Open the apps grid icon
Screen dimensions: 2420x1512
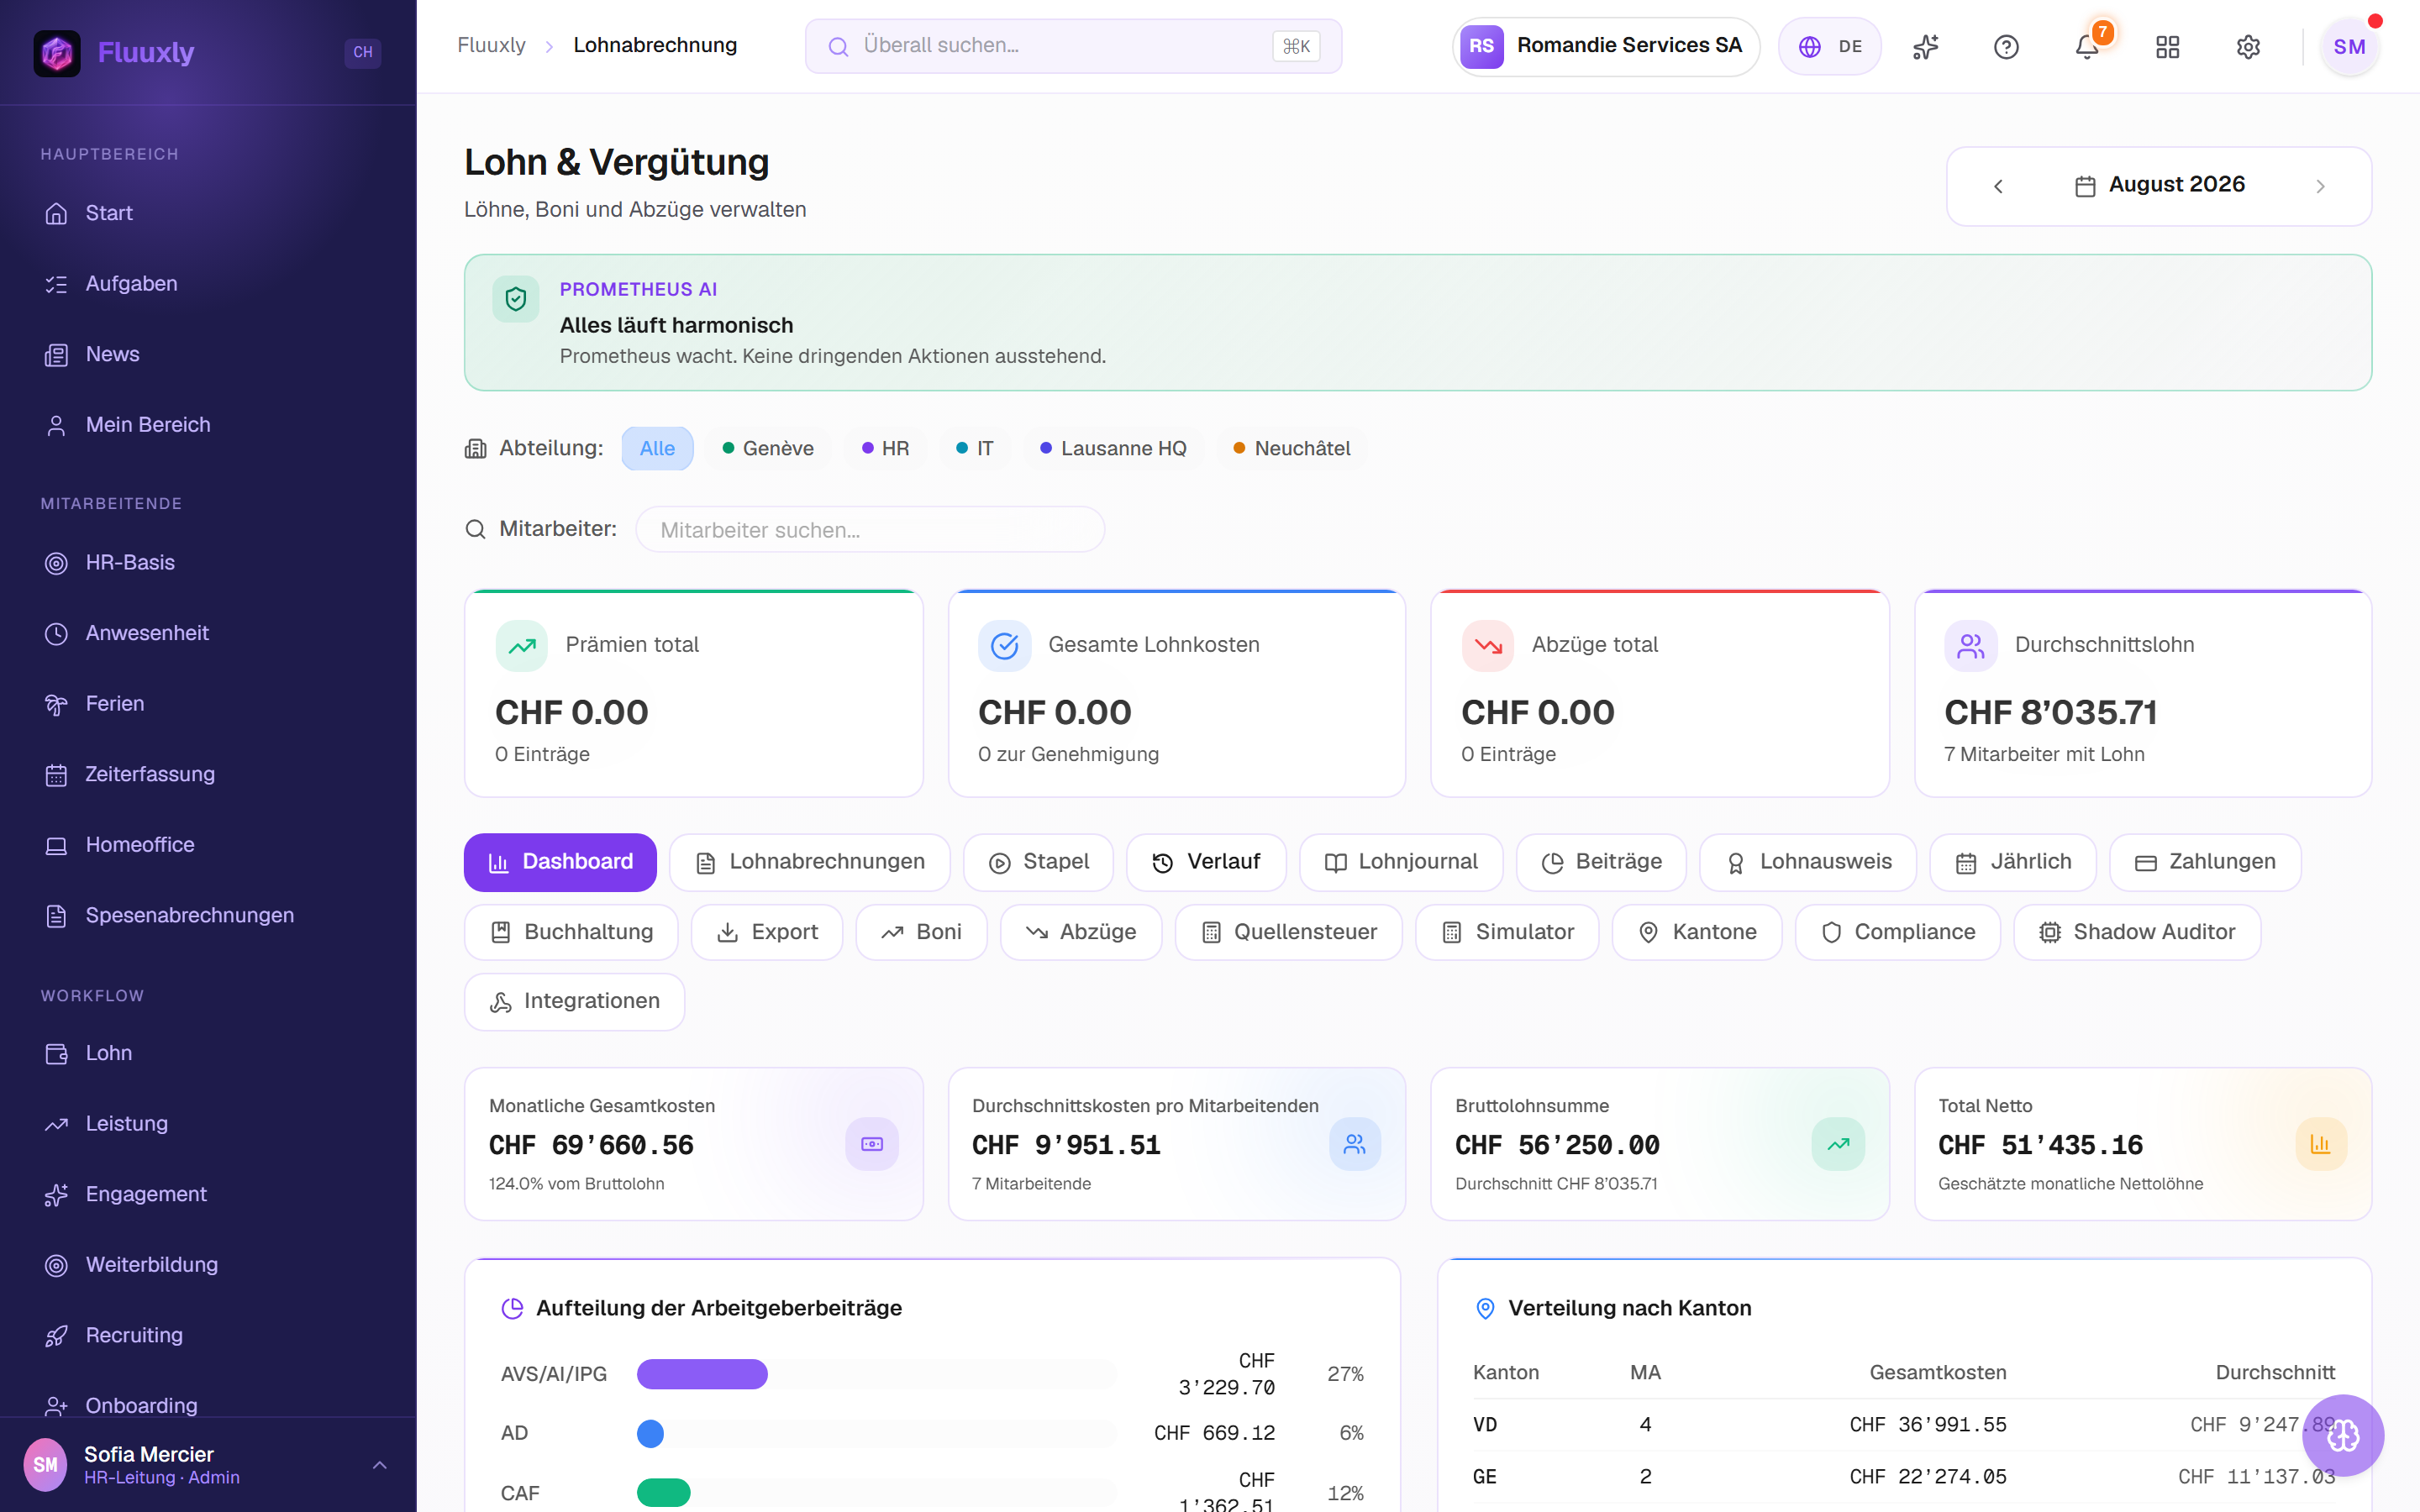2167,47
